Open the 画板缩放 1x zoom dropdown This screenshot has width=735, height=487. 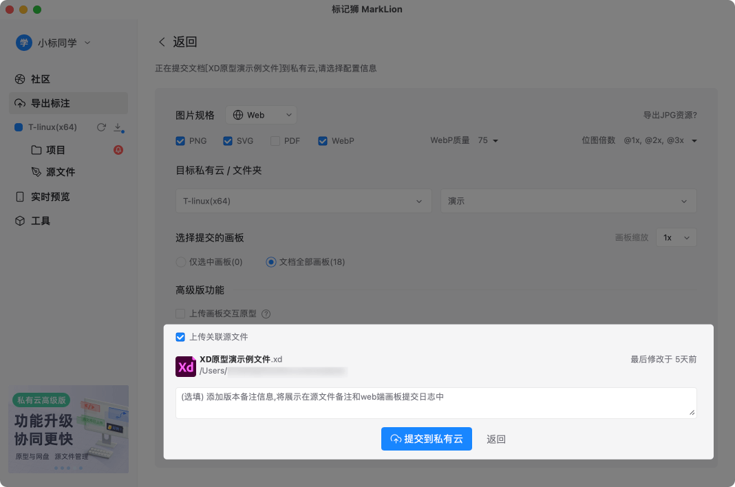pyautogui.click(x=676, y=237)
